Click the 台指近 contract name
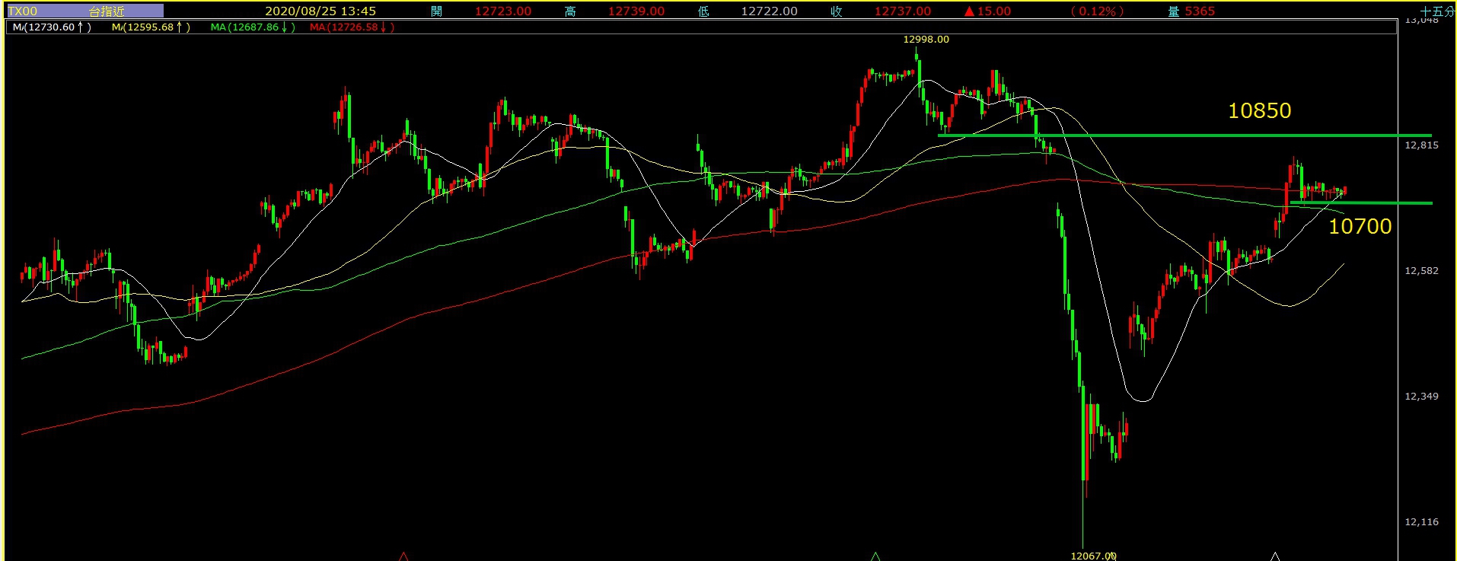The height and width of the screenshot is (561, 1457). pyautogui.click(x=107, y=11)
